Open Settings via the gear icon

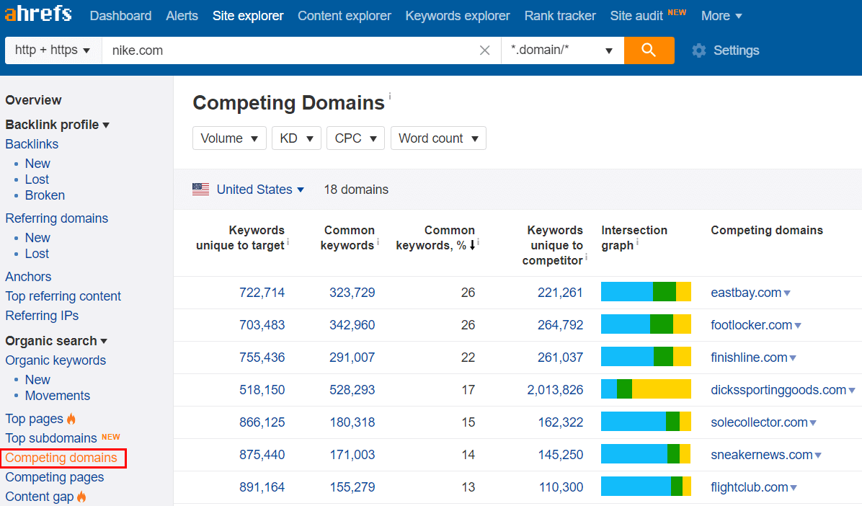pyautogui.click(x=698, y=50)
